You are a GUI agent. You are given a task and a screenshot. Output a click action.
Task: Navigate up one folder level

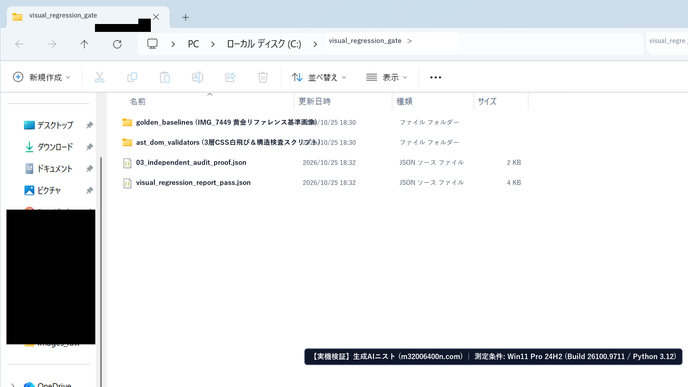pyautogui.click(x=84, y=44)
